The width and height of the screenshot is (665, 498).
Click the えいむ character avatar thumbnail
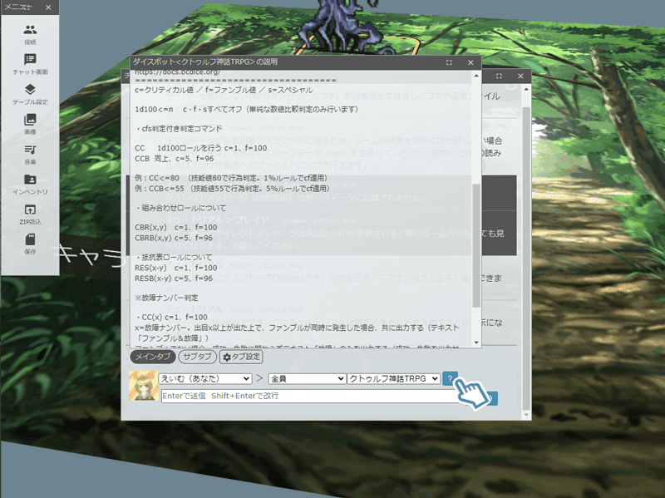point(143,386)
